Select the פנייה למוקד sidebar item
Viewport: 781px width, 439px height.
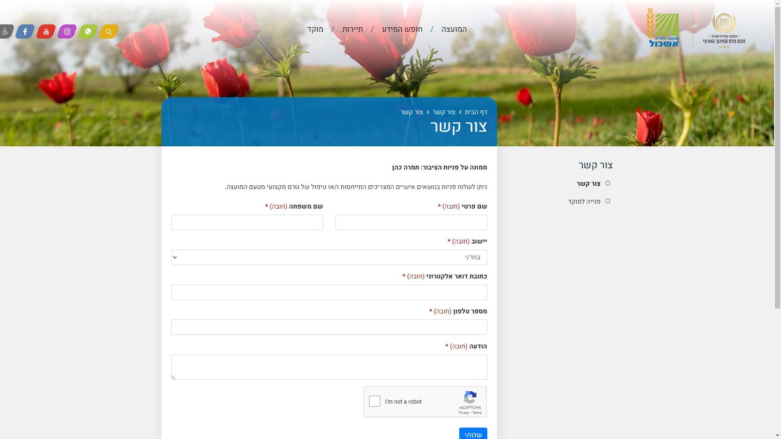click(x=584, y=202)
